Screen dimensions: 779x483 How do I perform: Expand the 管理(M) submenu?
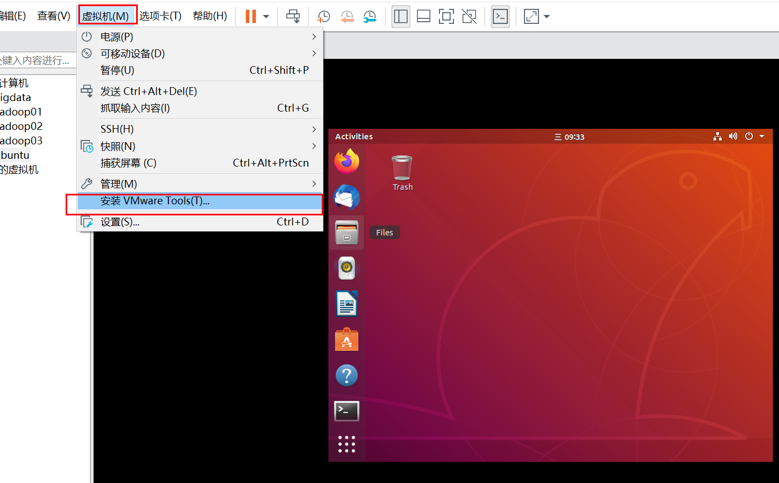point(200,184)
